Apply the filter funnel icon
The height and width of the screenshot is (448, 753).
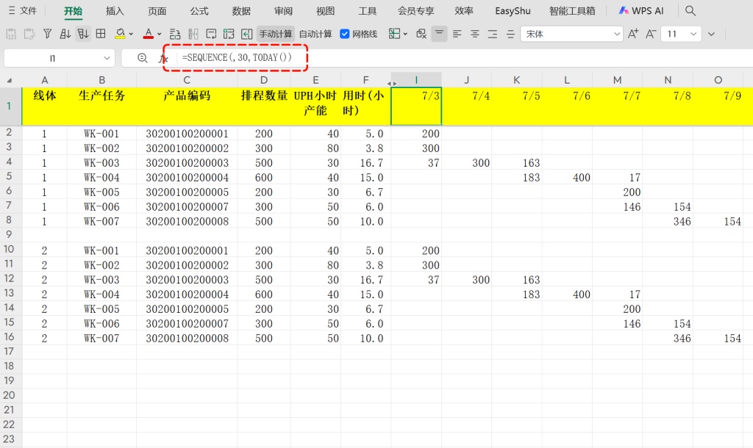[47, 34]
